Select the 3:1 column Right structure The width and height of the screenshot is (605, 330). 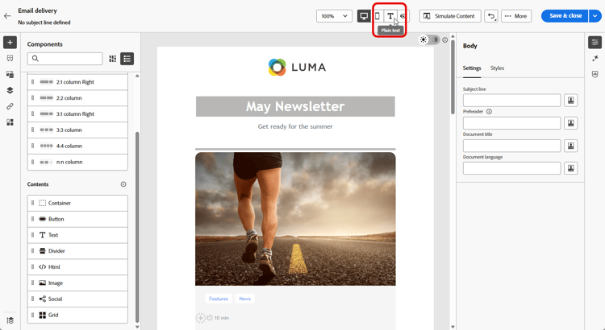77,114
